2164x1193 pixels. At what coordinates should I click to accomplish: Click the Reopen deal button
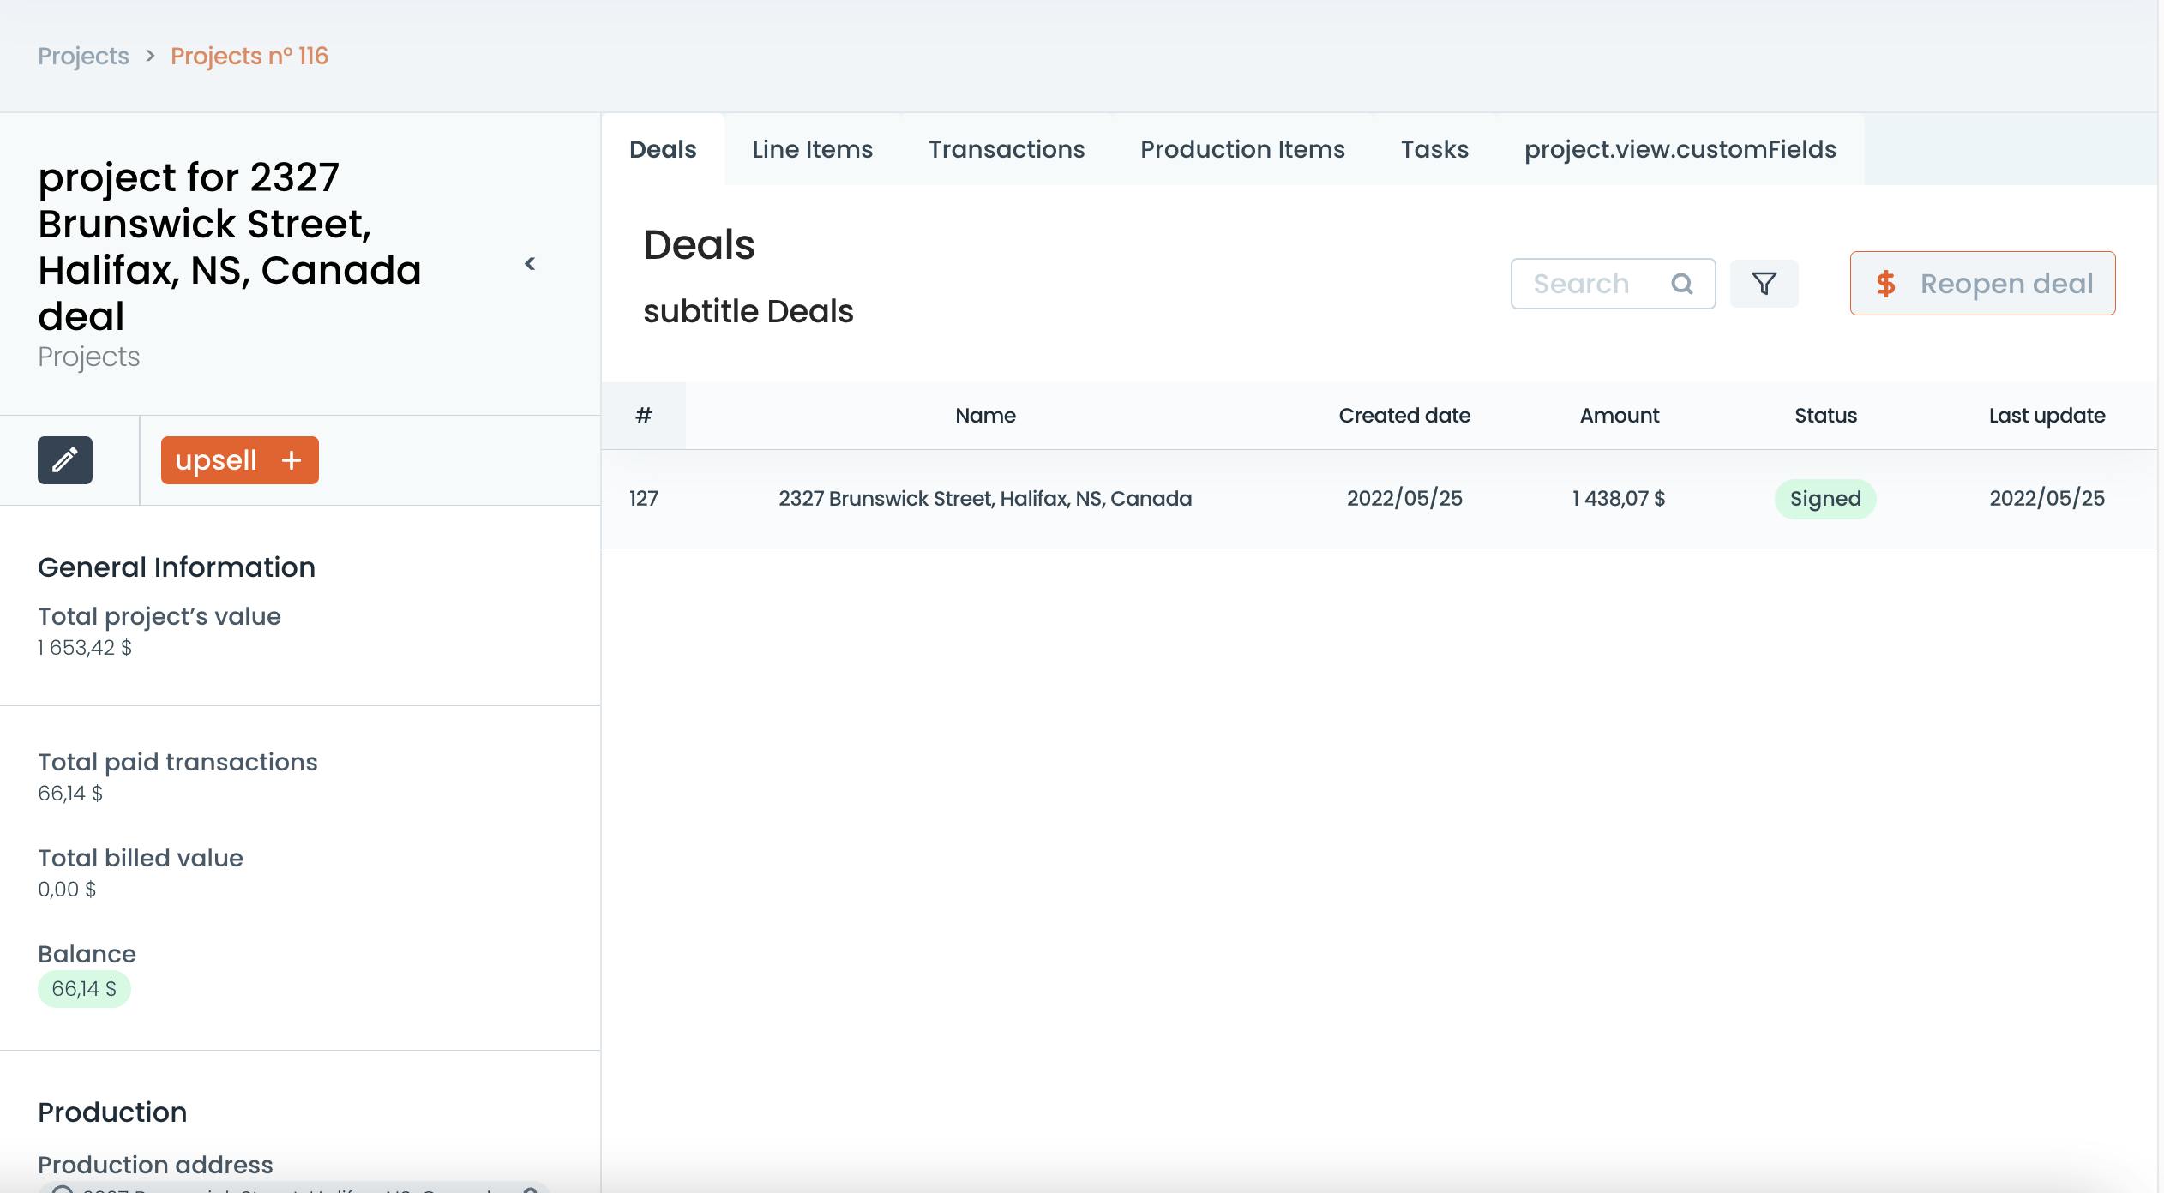(x=1982, y=283)
